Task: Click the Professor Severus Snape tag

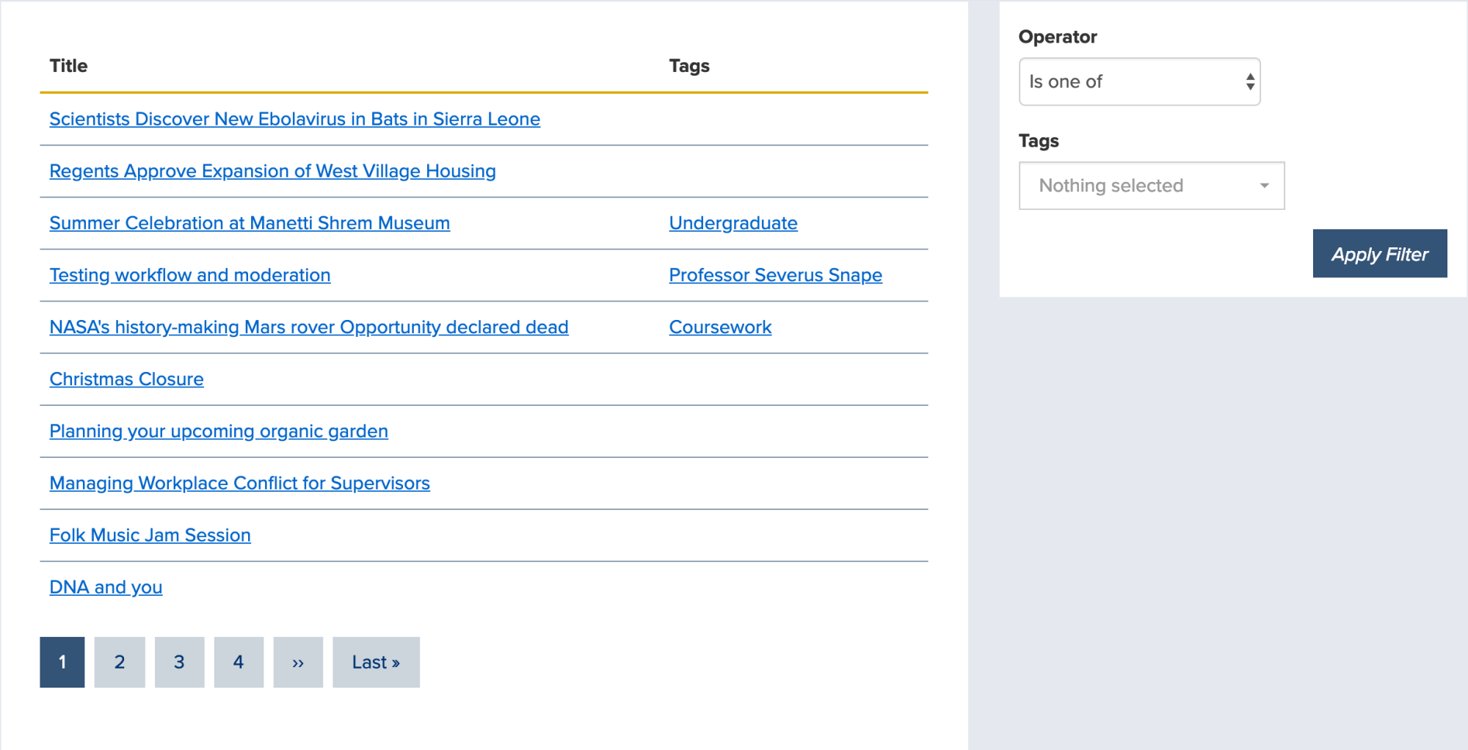Action: [775, 275]
